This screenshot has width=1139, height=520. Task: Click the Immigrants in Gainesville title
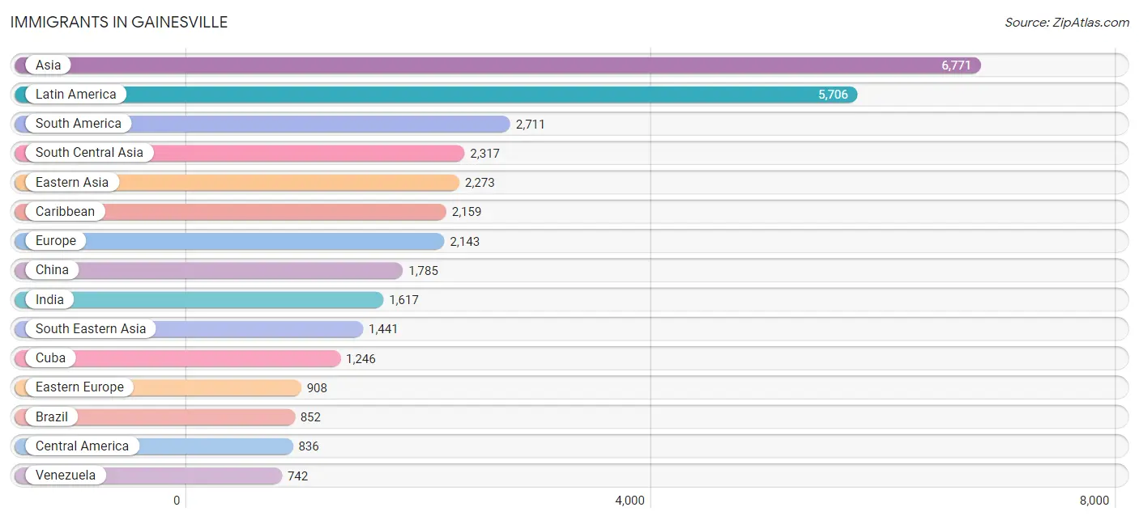[119, 23]
